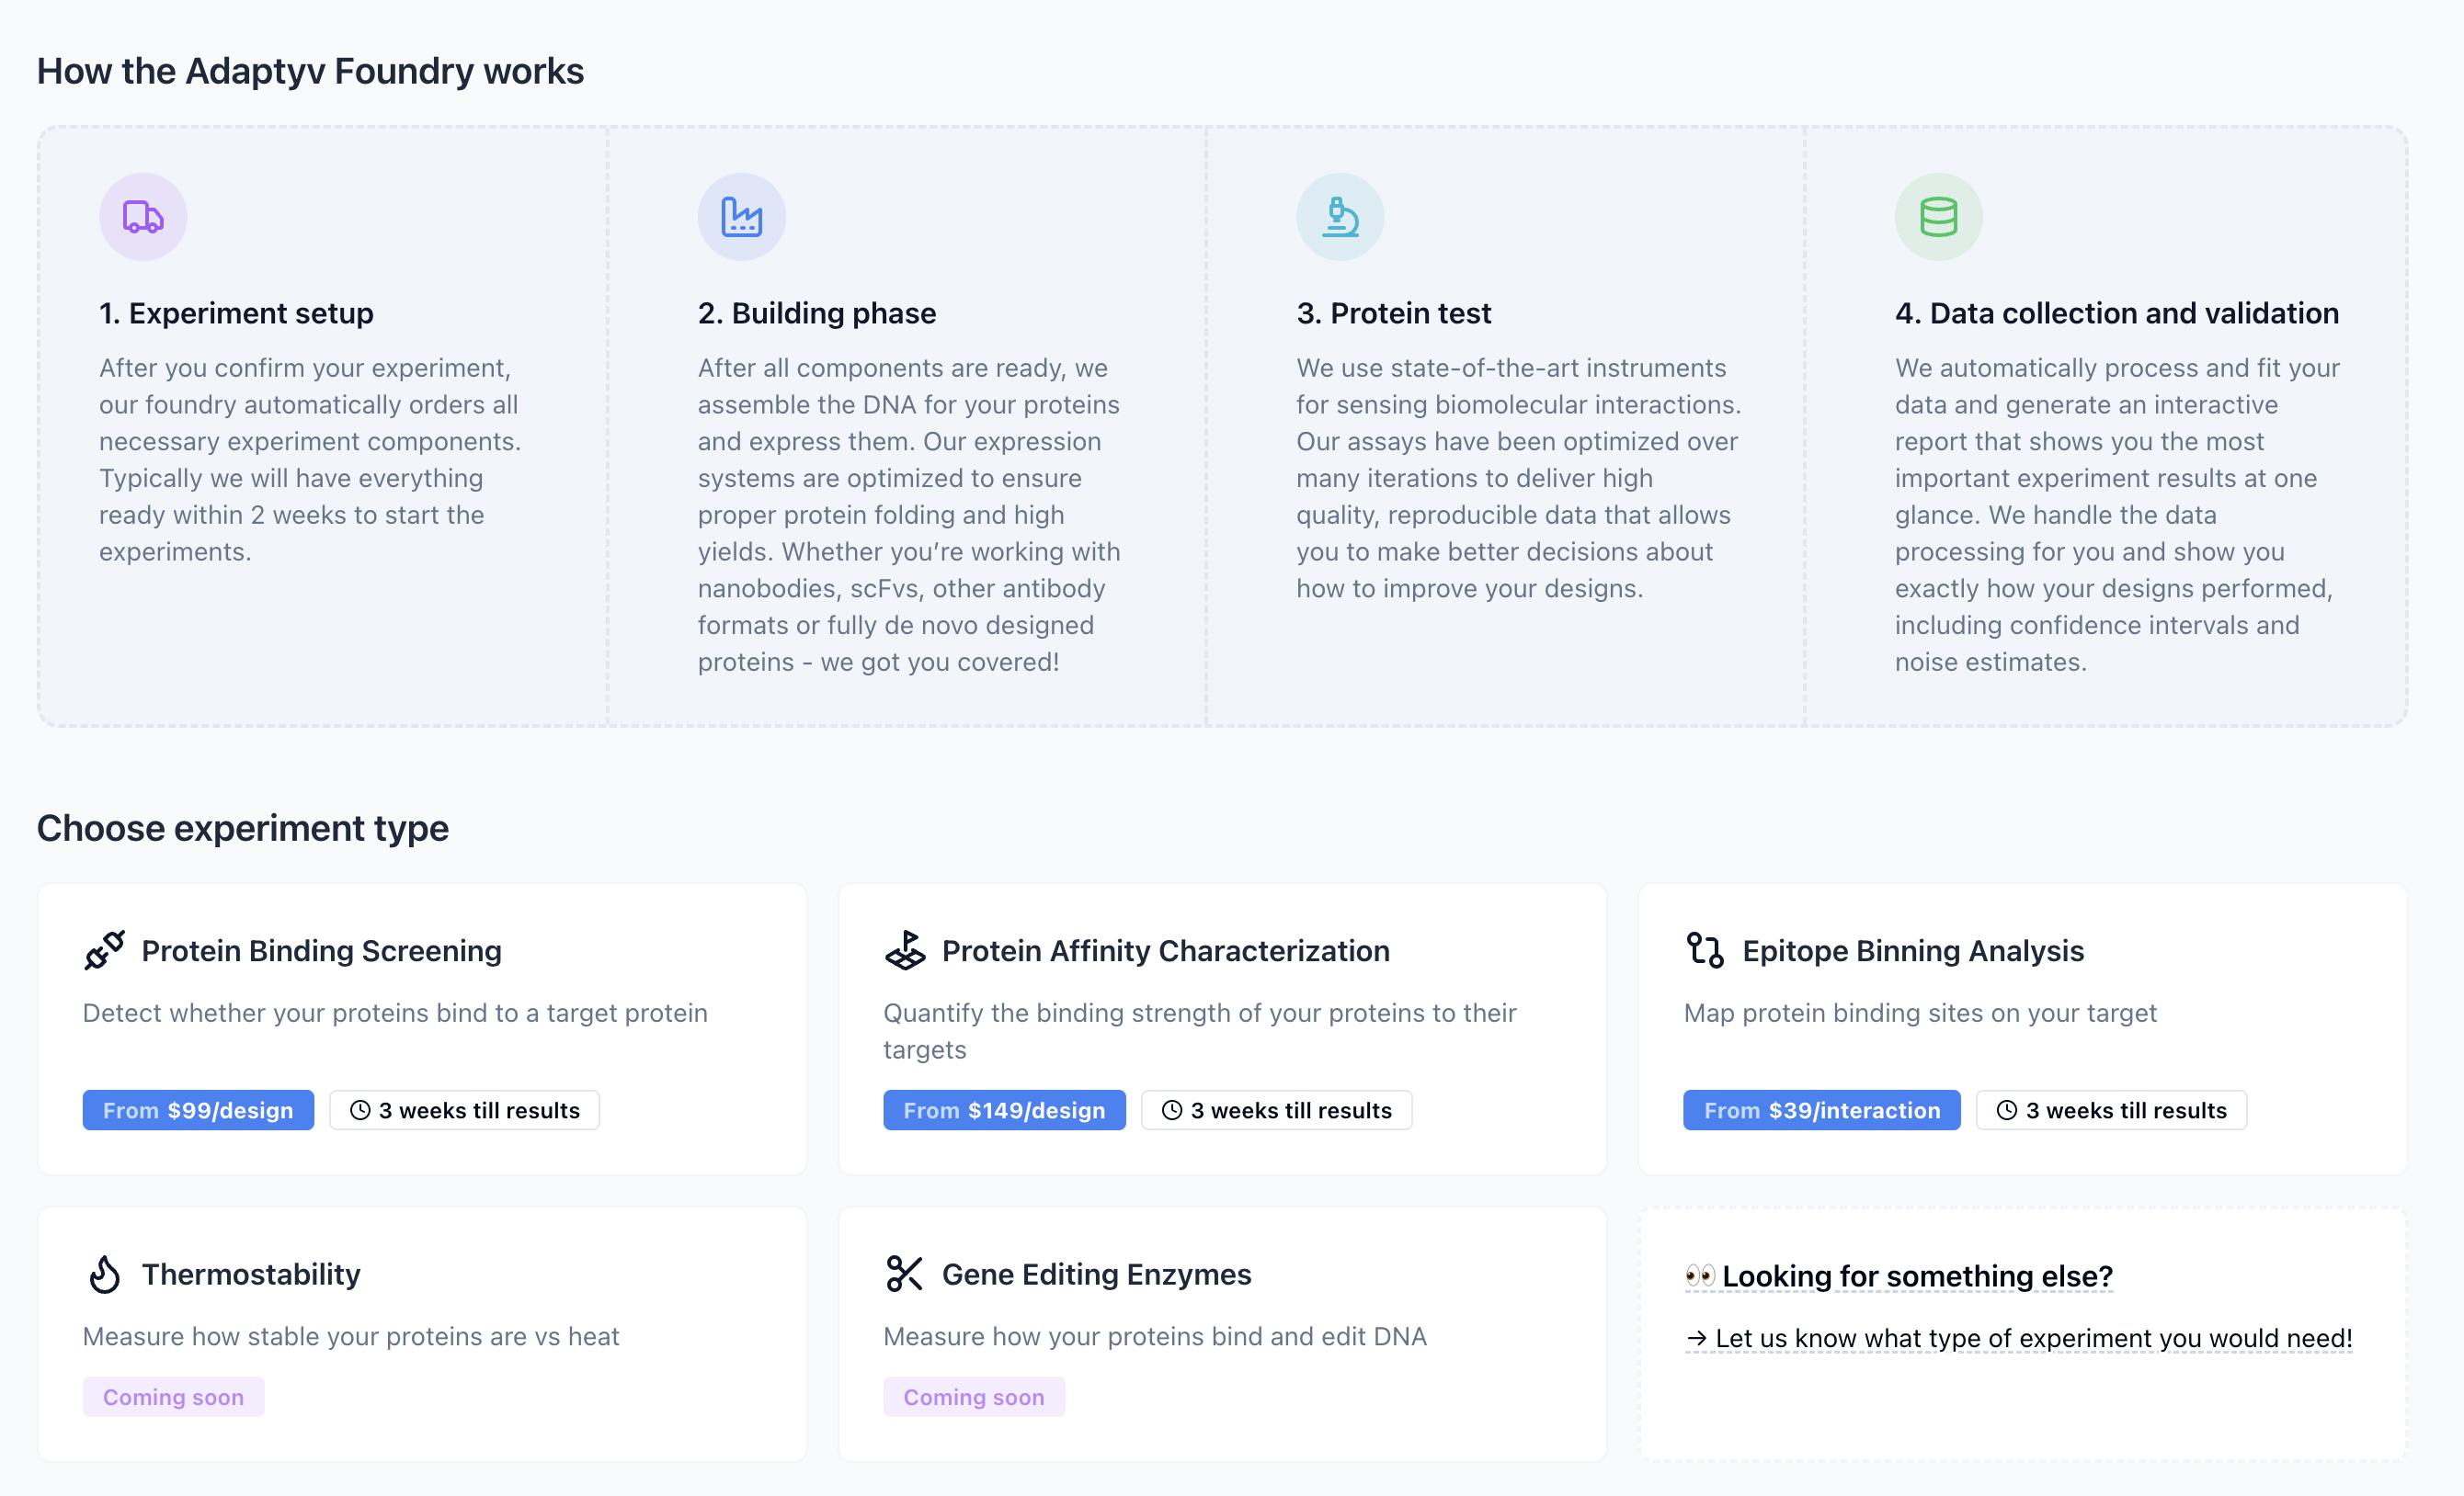Click the Coming soon badge under Gene Editing Enzymes
The image size is (2464, 1496).
974,1396
